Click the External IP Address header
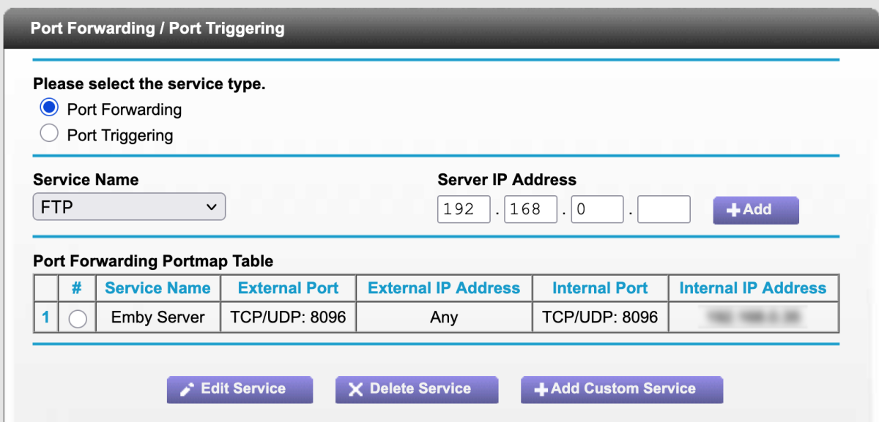This screenshot has width=879, height=422. [x=443, y=287]
